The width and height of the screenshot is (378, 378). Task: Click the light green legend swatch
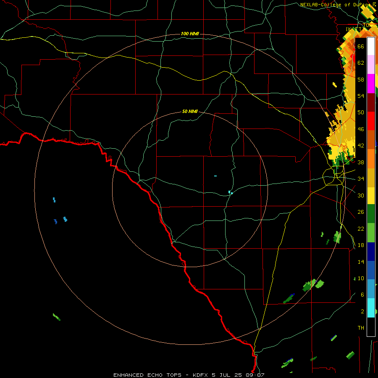point(371,233)
